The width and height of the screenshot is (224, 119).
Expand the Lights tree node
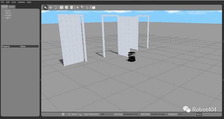coord(3,18)
